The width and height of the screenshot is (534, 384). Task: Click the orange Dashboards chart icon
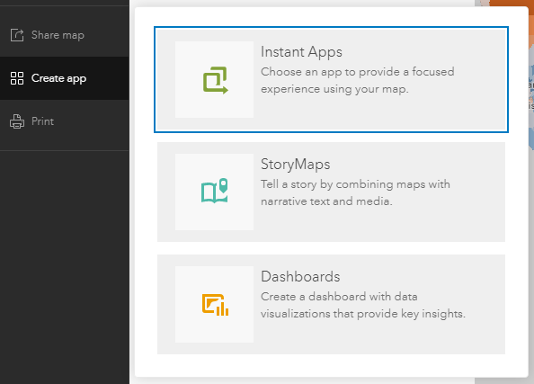215,305
